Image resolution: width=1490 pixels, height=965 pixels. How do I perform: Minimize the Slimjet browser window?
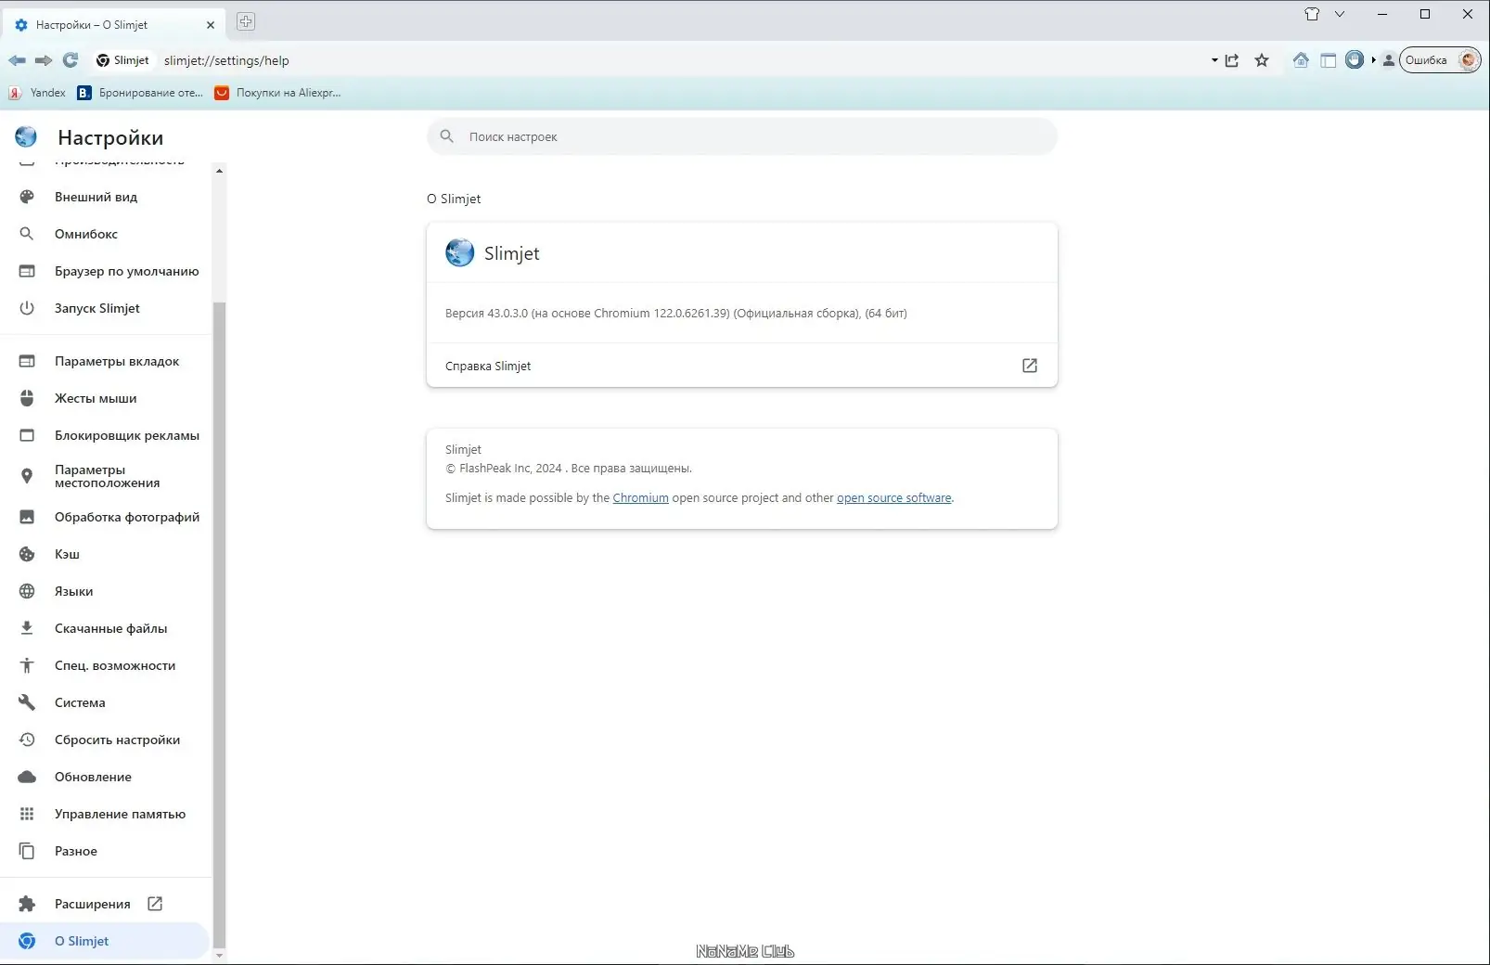[1382, 14]
